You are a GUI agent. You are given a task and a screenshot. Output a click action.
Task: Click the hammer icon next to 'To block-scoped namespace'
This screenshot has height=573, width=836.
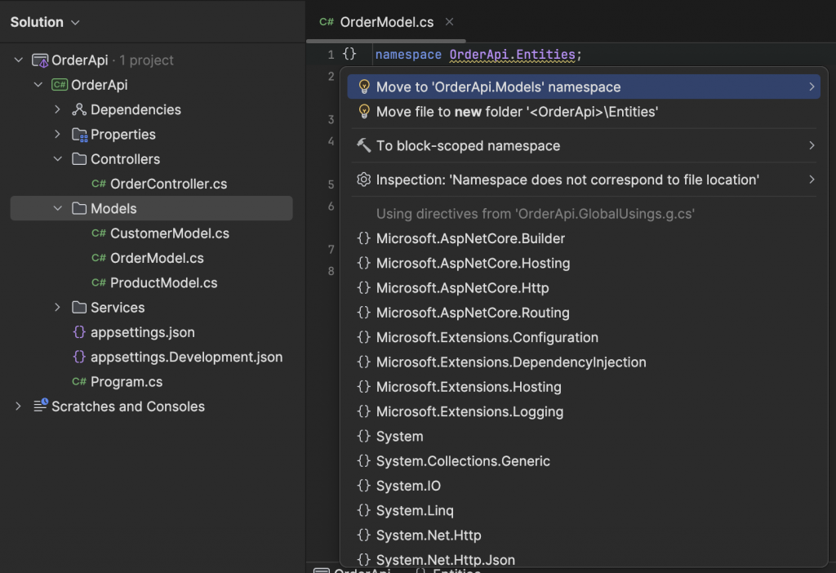(x=364, y=146)
